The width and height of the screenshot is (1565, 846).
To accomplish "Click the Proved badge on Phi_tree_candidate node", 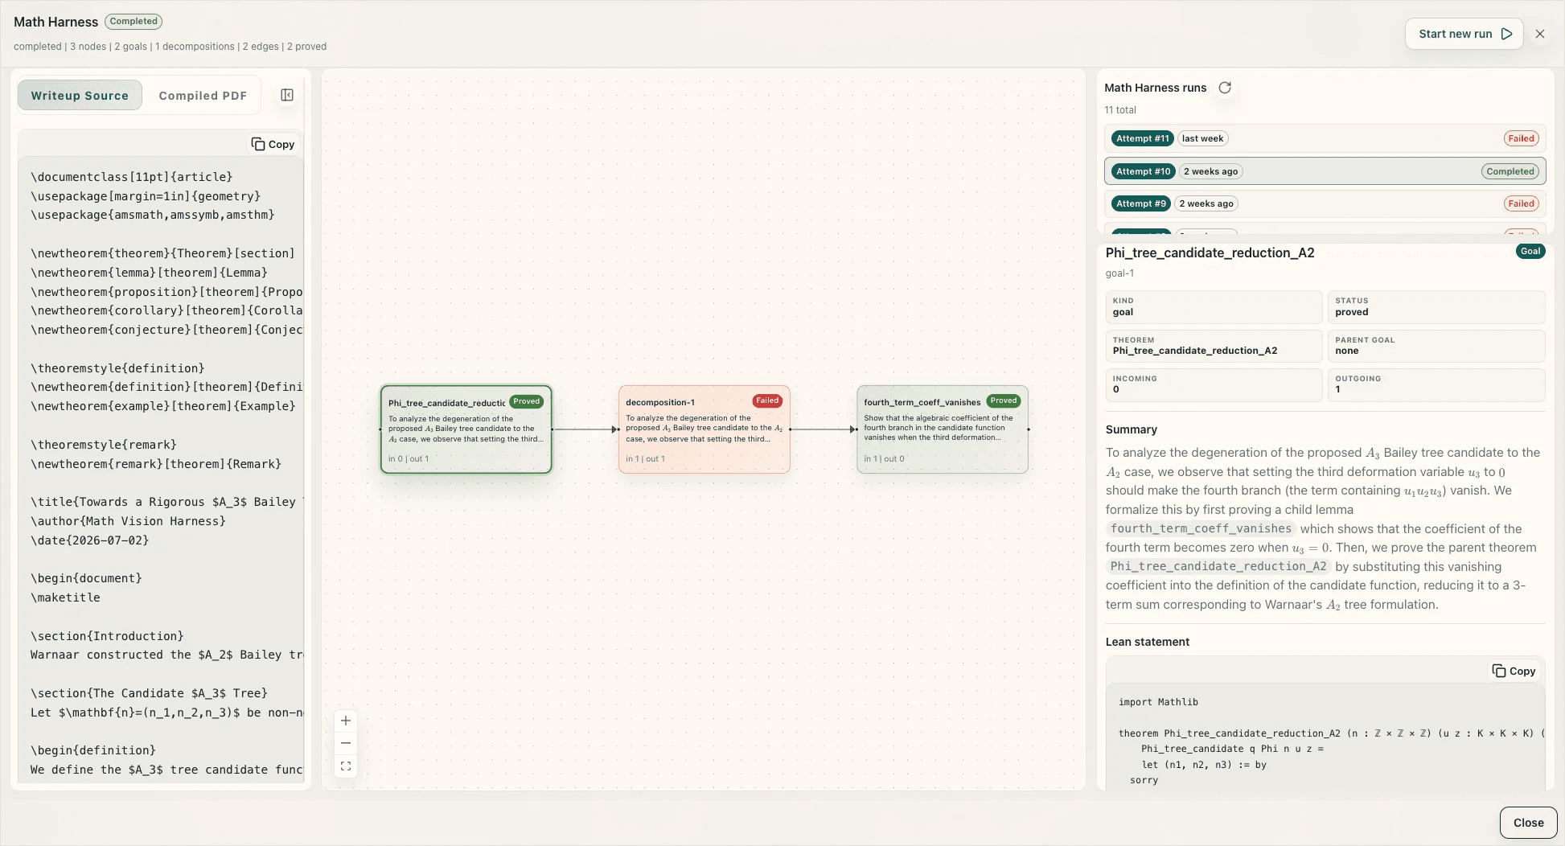I will point(527,401).
